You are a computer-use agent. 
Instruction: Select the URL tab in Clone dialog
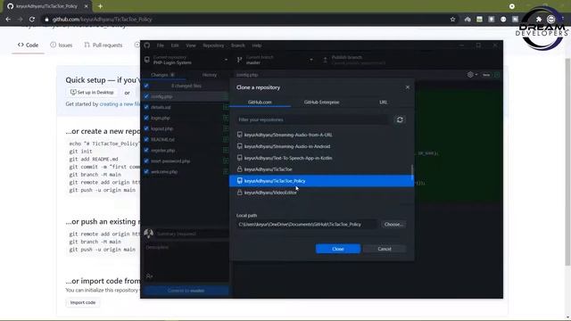(383, 103)
